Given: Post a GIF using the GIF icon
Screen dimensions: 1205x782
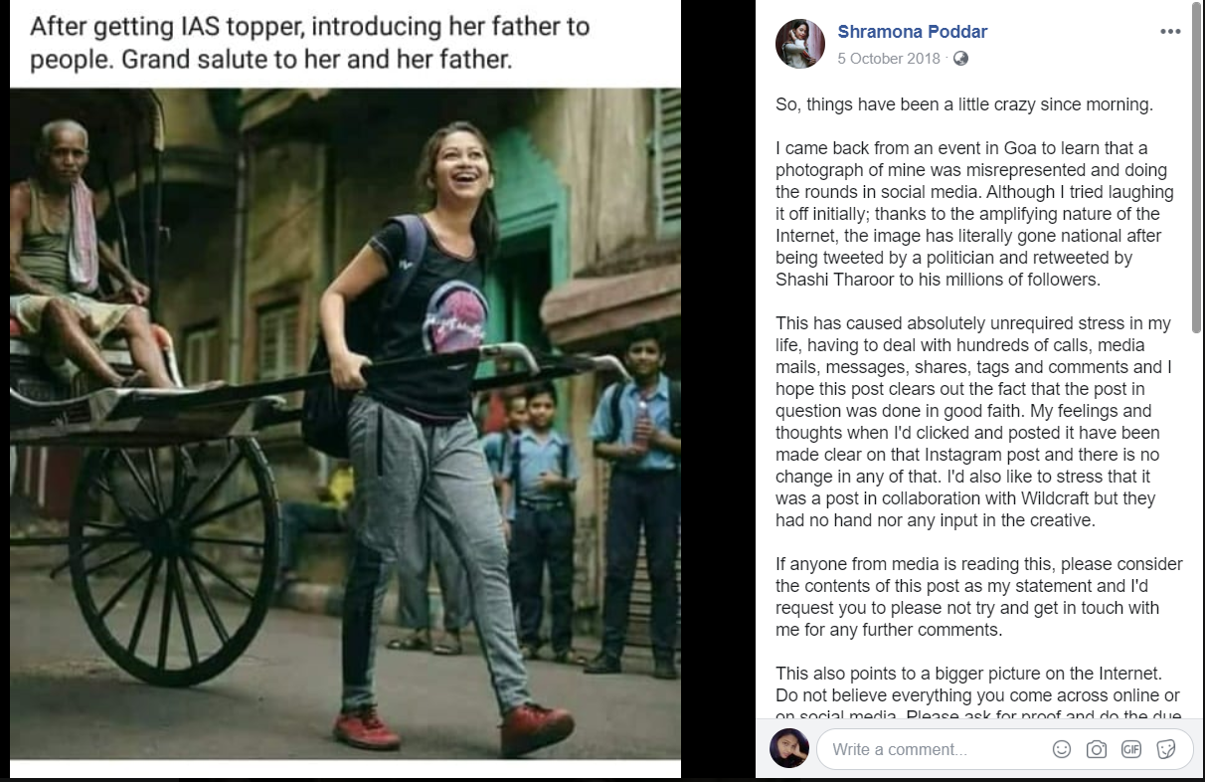Looking at the screenshot, I should (x=1131, y=749).
